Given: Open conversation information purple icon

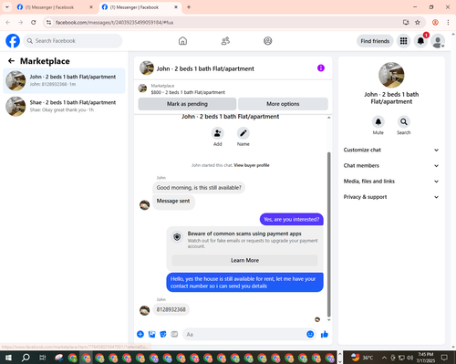Looking at the screenshot, I should click(321, 68).
